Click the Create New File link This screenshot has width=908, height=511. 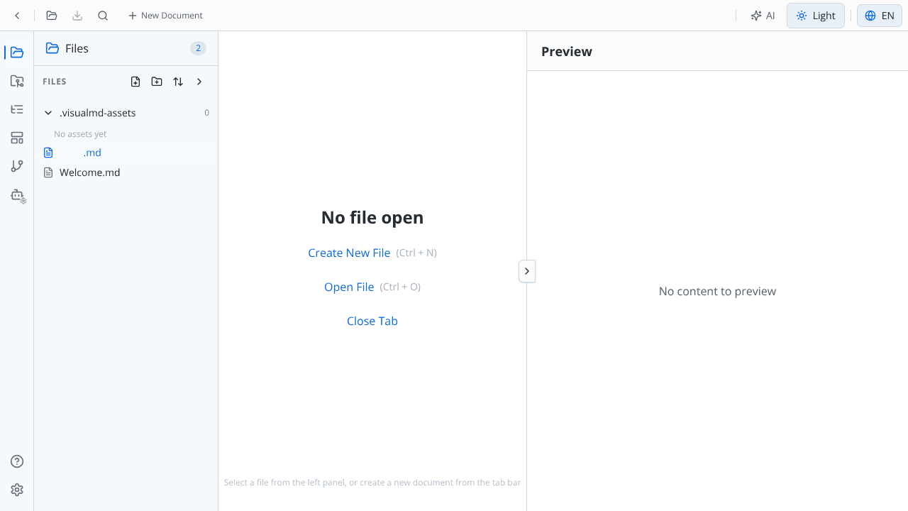(349, 253)
